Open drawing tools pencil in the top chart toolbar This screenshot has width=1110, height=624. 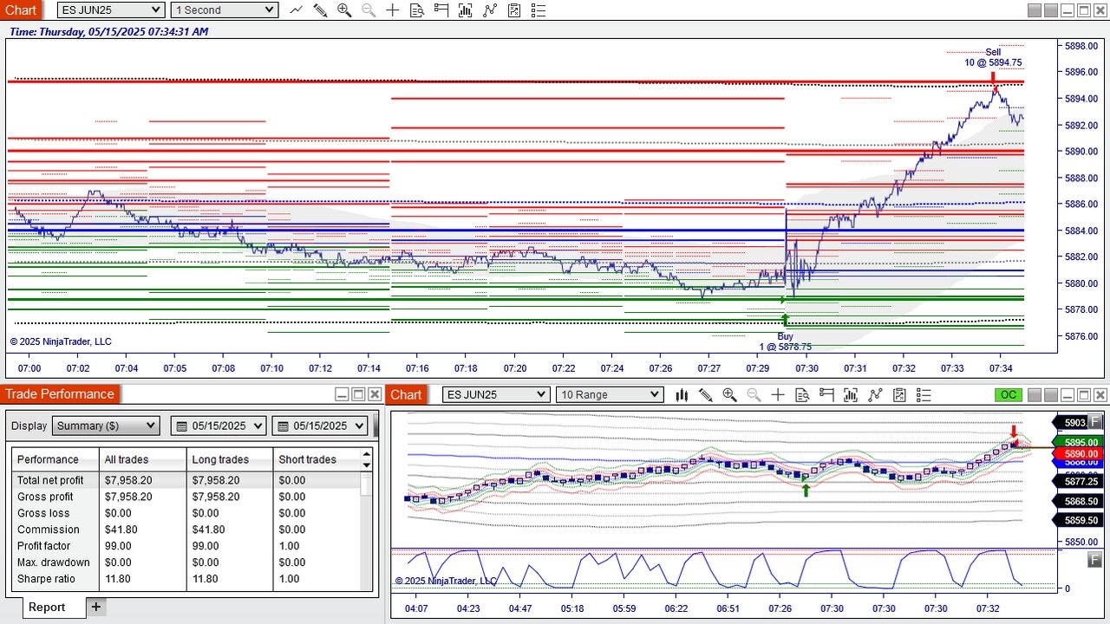coord(320,10)
